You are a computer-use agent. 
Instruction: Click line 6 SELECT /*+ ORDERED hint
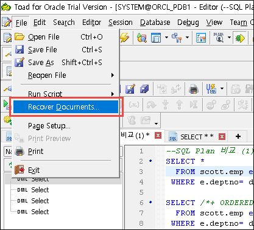click(210, 203)
